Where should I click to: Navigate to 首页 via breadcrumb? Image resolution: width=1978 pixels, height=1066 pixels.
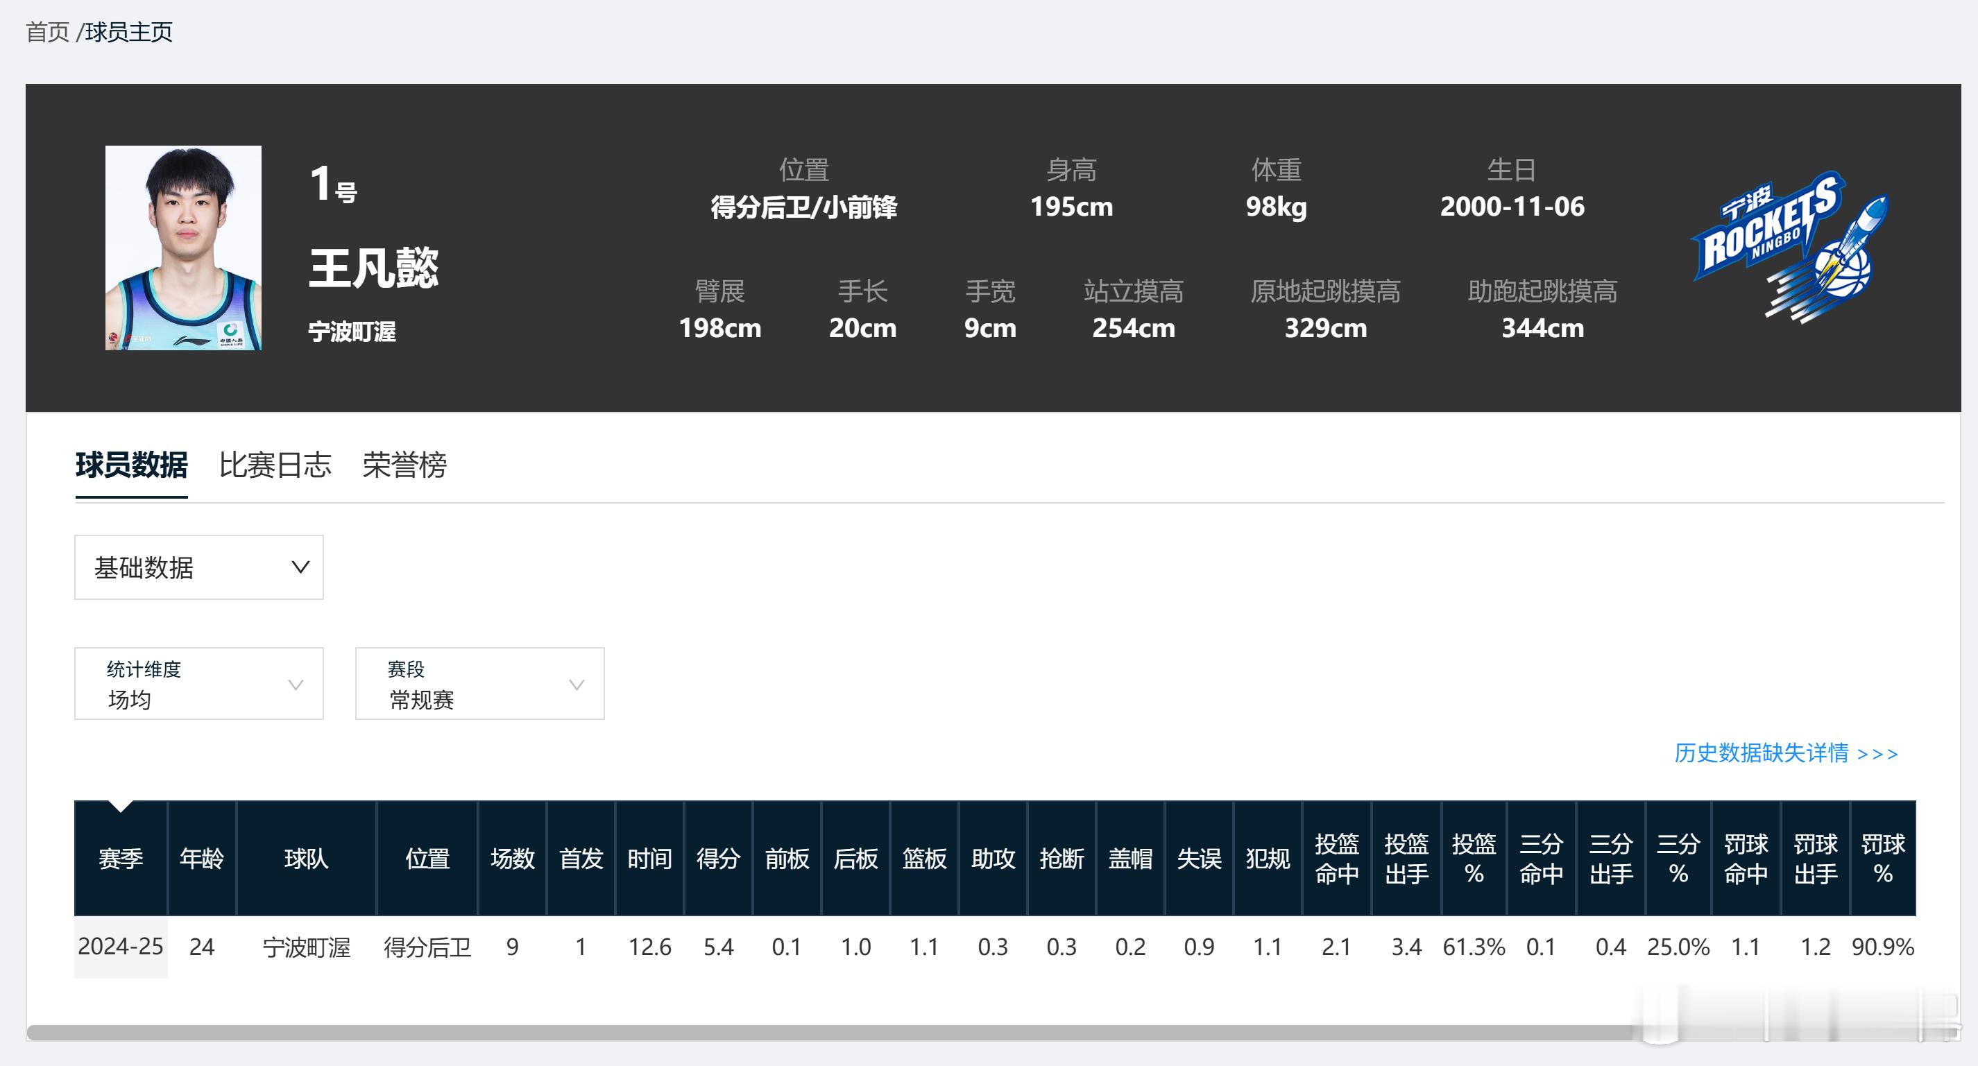point(46,32)
